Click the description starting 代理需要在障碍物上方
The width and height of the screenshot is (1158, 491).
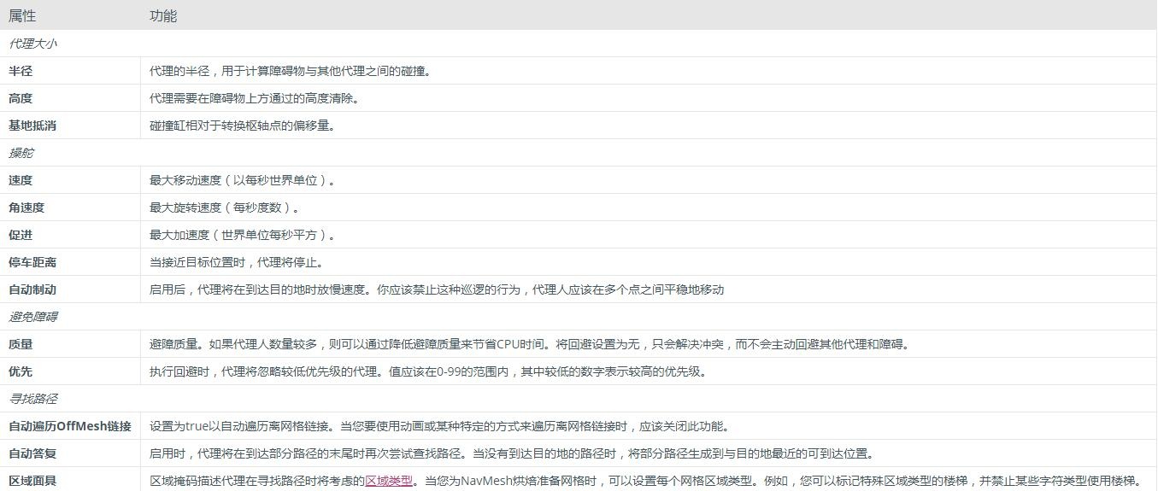click(x=255, y=98)
